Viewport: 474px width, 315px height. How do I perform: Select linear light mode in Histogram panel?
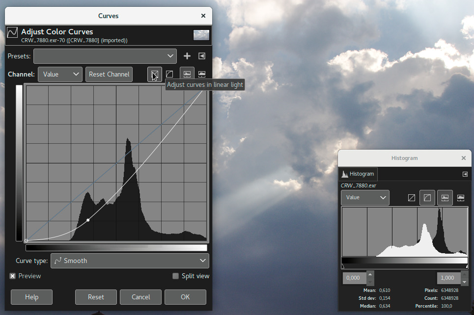pyautogui.click(x=411, y=198)
